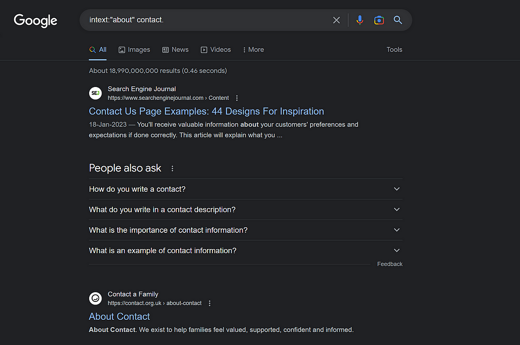
Task: Click the Contact a Family favicon
Action: point(96,299)
